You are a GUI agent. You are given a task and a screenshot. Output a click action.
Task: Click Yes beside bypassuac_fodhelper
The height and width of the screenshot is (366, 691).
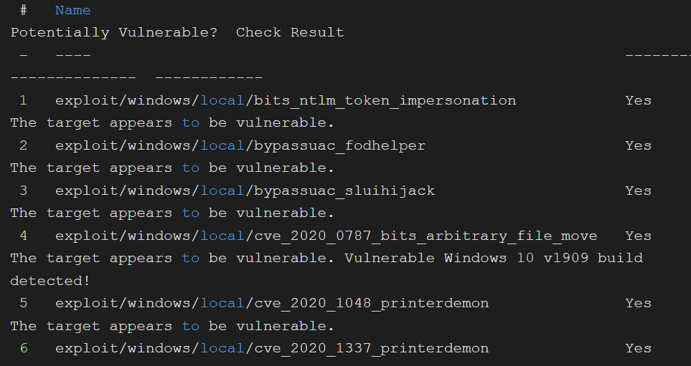pyautogui.click(x=638, y=145)
